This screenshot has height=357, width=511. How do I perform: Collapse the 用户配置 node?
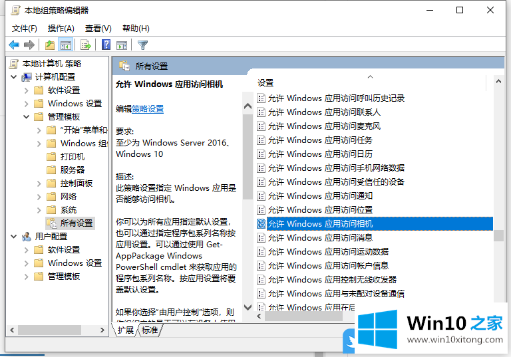coord(14,237)
